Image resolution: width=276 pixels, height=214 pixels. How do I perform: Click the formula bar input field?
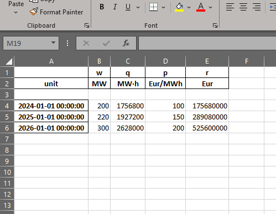click(207, 43)
